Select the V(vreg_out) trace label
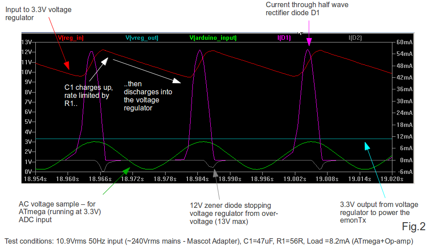Image resolution: width=430 pixels, height=249 pixels. 142,38
